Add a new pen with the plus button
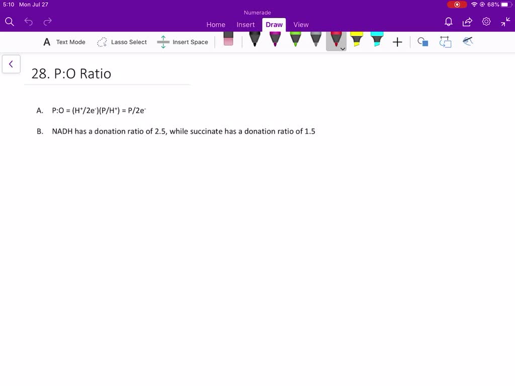The height and width of the screenshot is (386, 515). (x=397, y=42)
